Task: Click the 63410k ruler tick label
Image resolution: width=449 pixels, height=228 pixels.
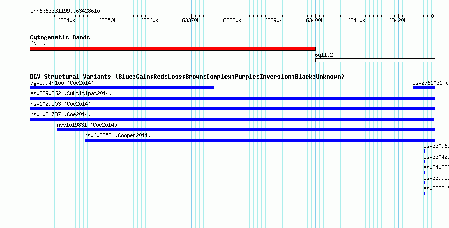Action: pos(356,21)
